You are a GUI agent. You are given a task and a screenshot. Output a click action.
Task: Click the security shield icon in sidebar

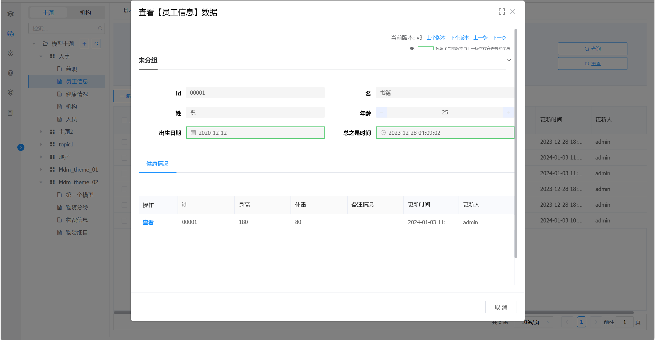pyautogui.click(x=11, y=93)
